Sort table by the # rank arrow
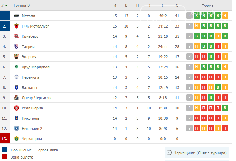Screen dimensions: 236x161 tap(4, 5)
